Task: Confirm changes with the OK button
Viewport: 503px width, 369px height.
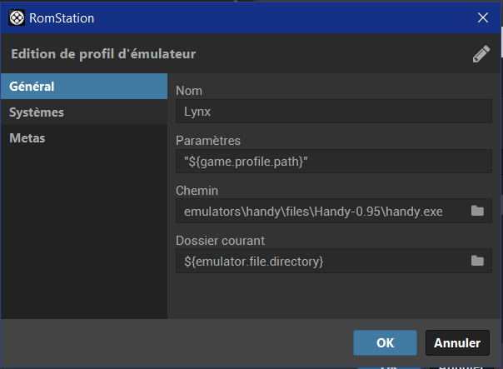Action: pos(385,342)
